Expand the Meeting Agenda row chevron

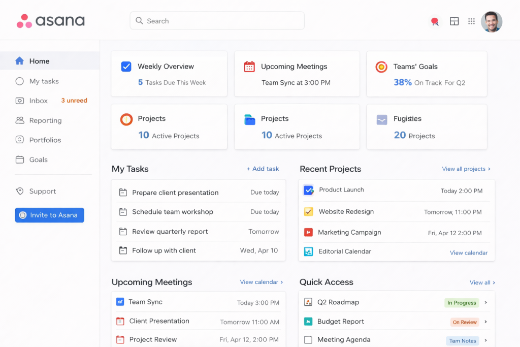486,340
